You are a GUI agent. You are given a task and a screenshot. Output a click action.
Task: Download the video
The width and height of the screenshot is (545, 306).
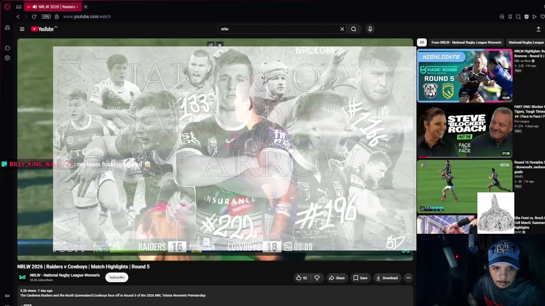(x=387, y=278)
